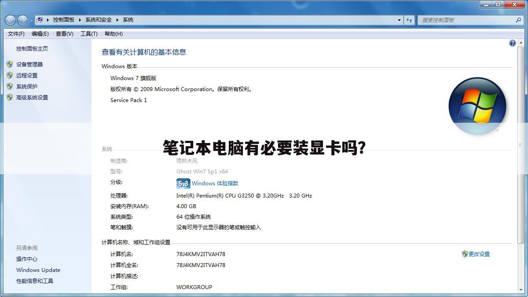Maximize the System window
Screen dimensions: 528x297
point(498,4)
